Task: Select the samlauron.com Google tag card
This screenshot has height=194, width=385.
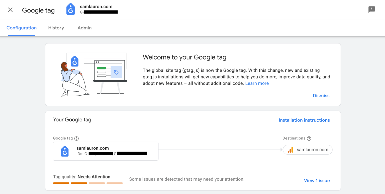Action: click(x=105, y=151)
